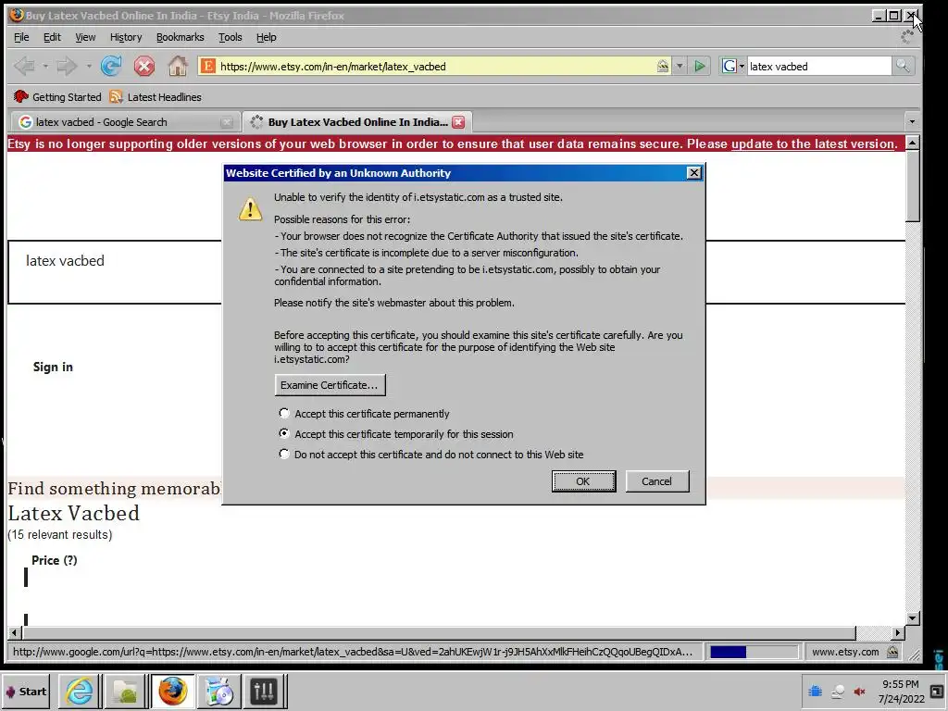Image resolution: width=948 pixels, height=711 pixels.
Task: Click the muted volume tray icon
Action: [859, 692]
